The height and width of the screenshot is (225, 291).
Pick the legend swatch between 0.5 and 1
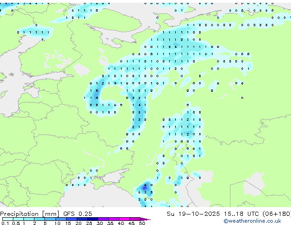[x=18, y=219]
